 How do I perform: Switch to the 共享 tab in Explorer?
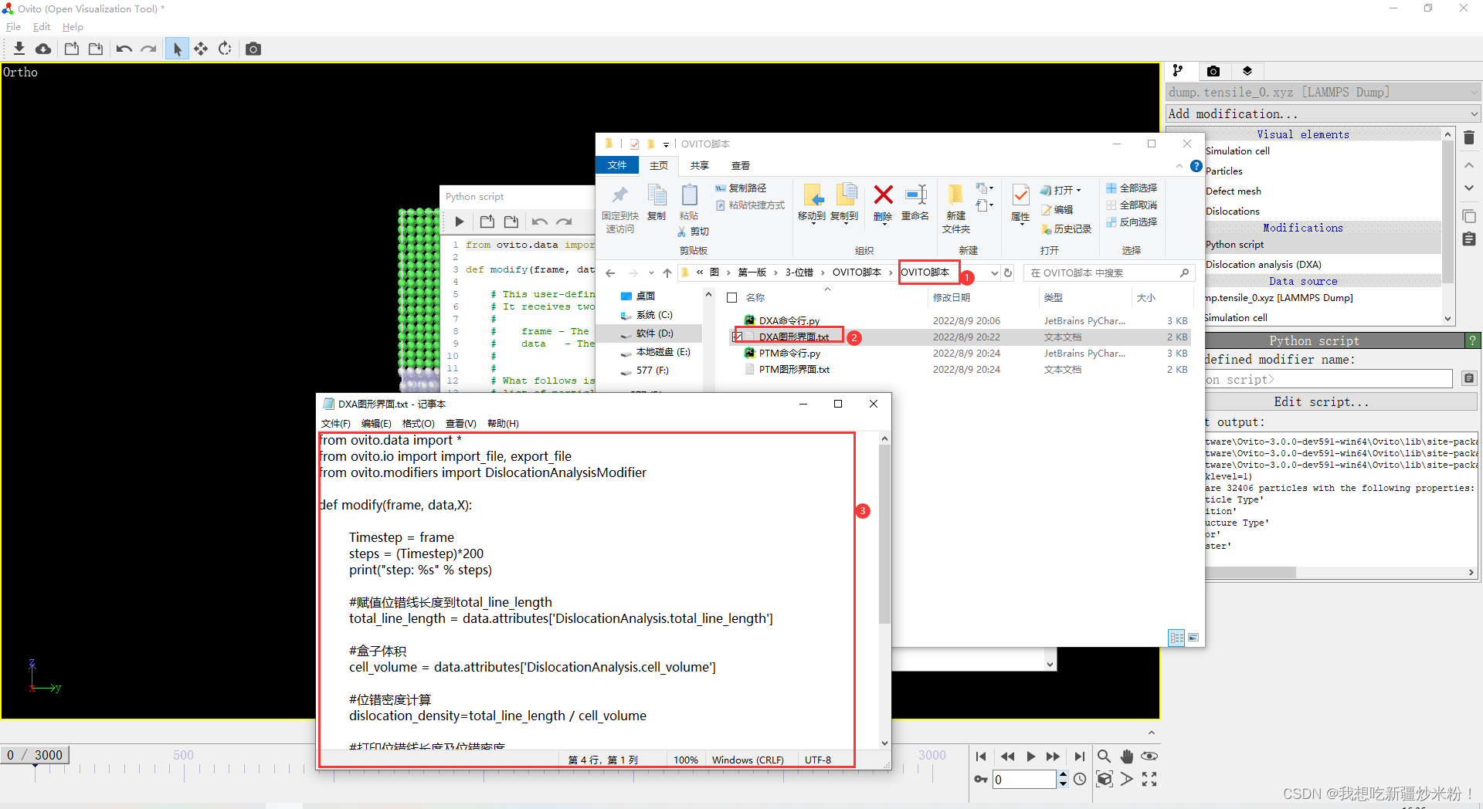[x=699, y=165]
